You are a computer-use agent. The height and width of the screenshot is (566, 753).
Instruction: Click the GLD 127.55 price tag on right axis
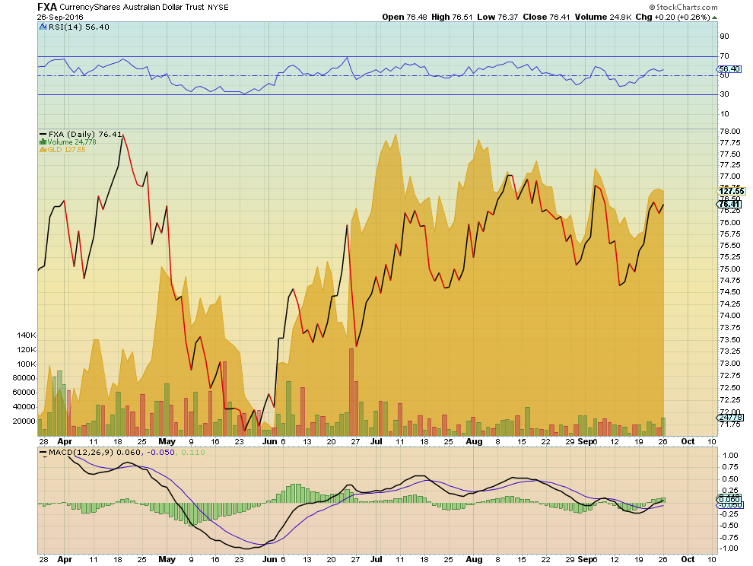(x=732, y=191)
